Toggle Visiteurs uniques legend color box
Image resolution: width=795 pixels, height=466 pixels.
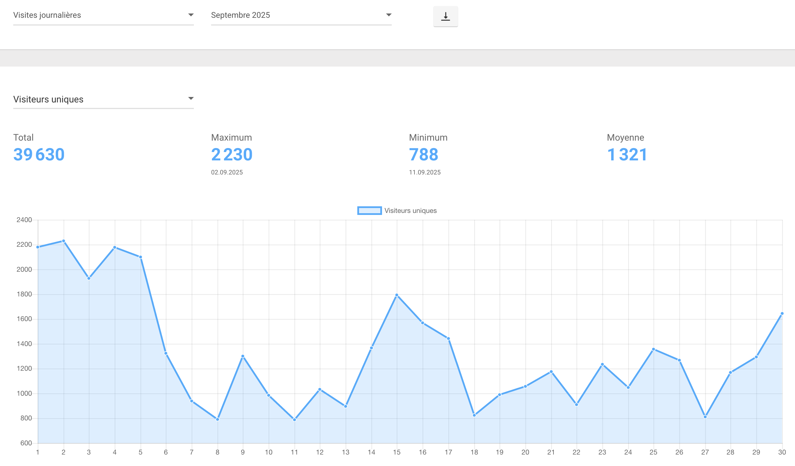[369, 211]
